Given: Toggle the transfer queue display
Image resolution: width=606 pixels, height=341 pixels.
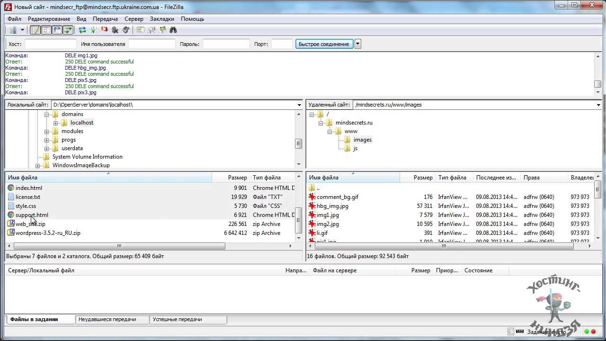Looking at the screenshot, I should [x=68, y=30].
